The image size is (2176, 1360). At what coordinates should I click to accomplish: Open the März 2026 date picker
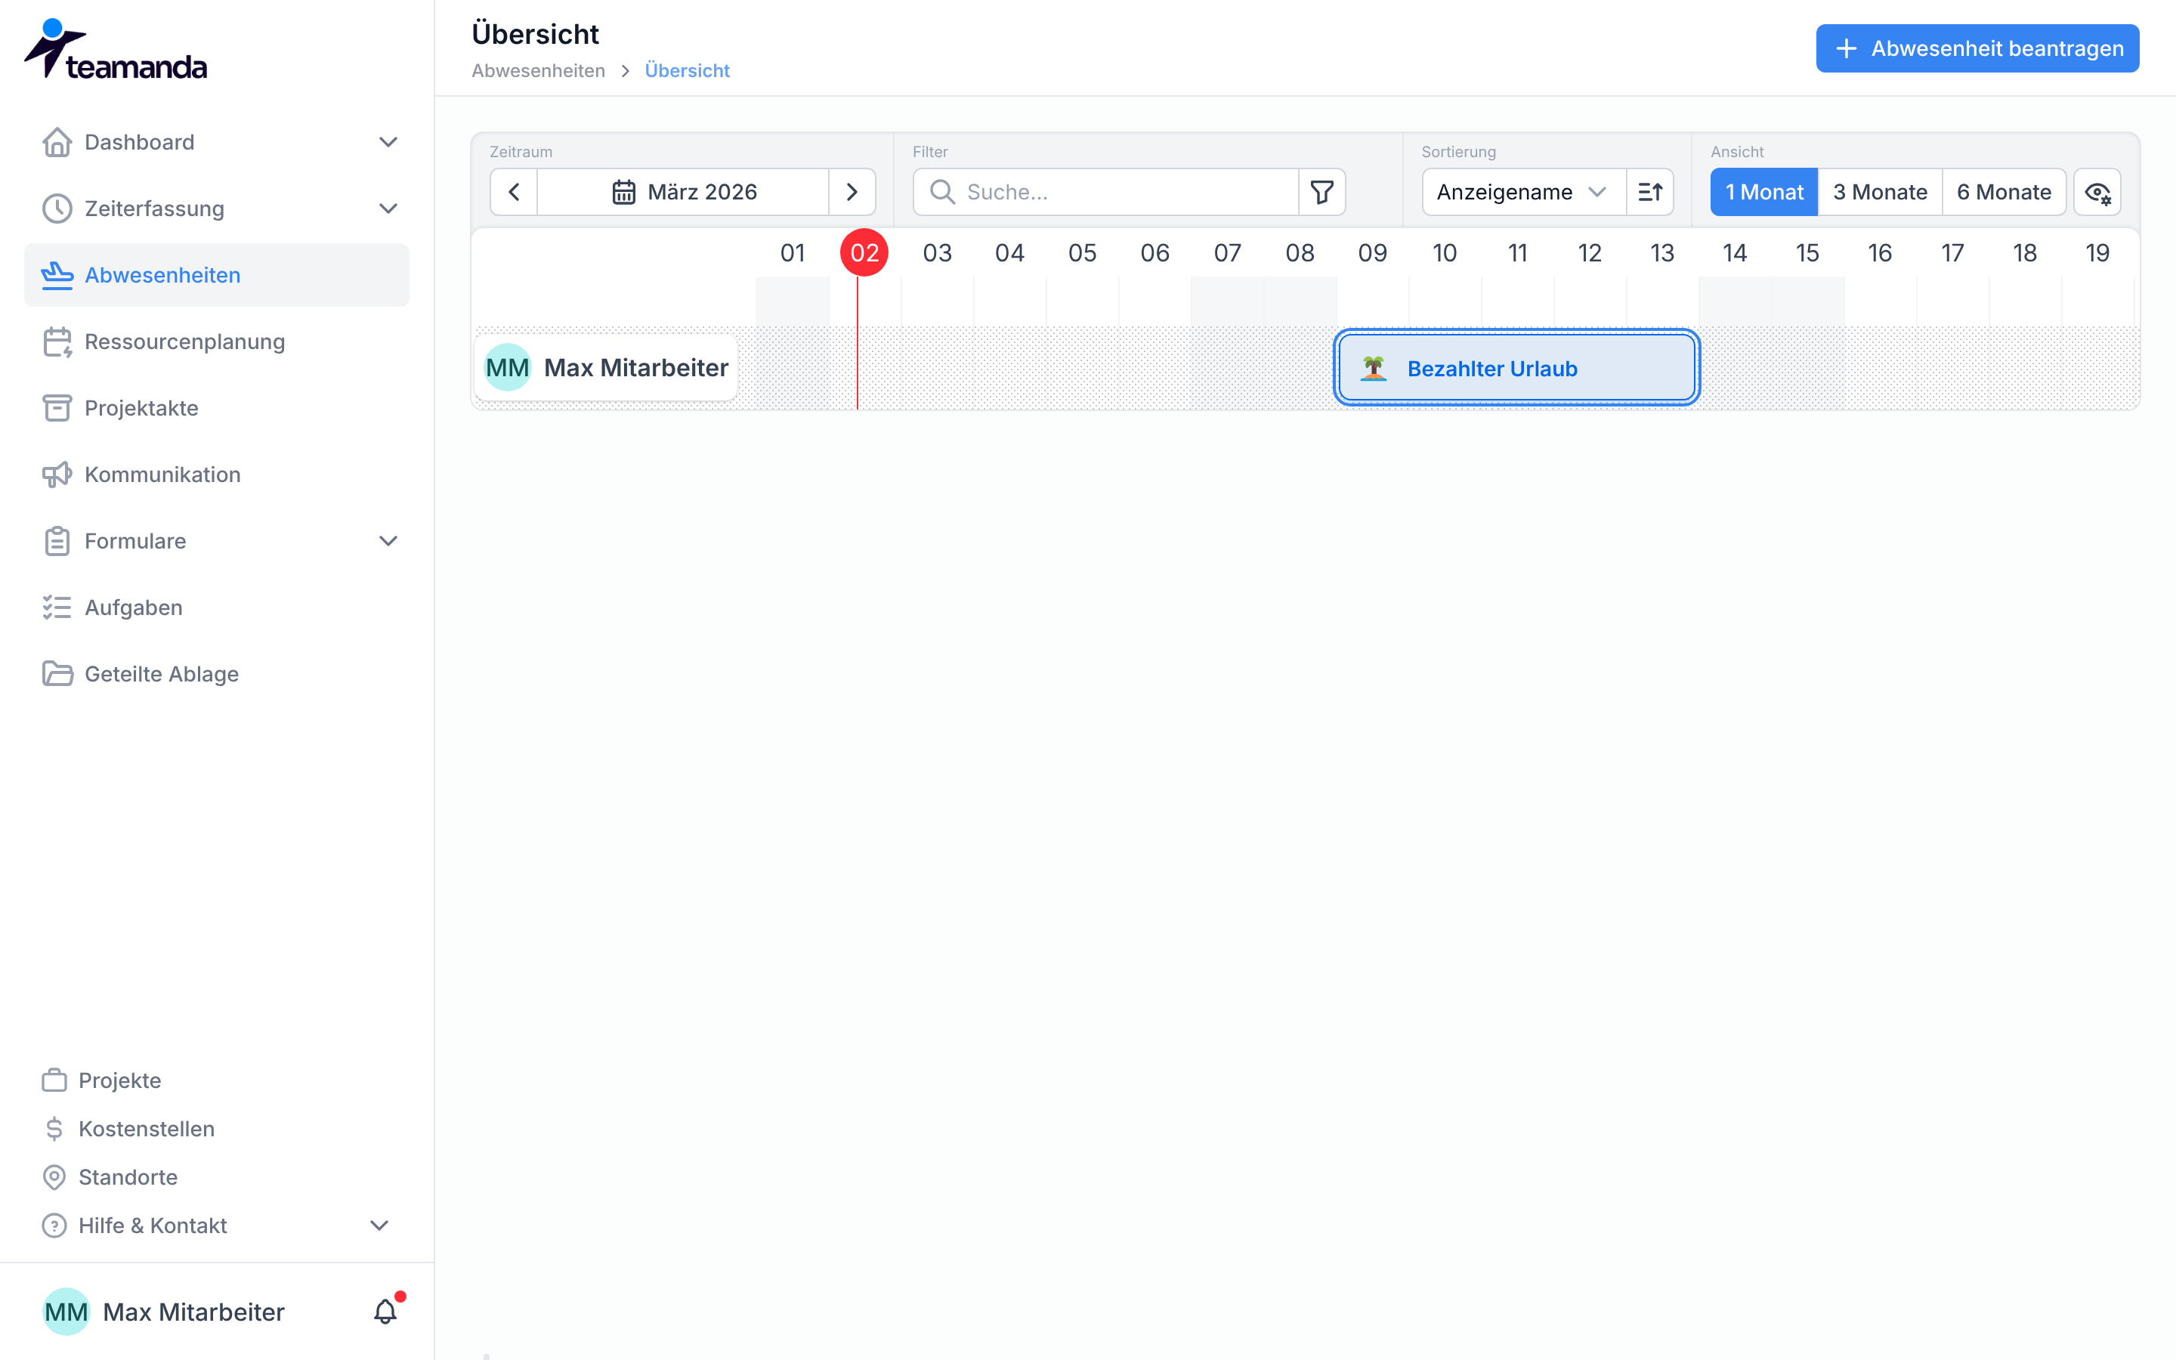(x=683, y=192)
